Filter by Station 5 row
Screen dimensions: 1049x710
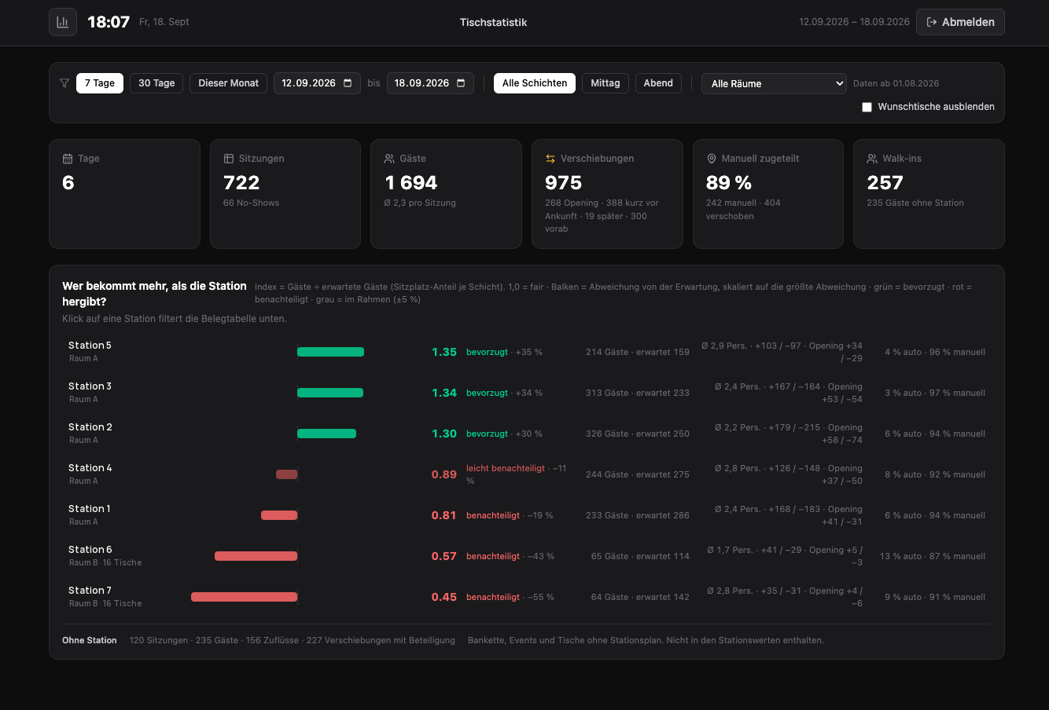[x=527, y=352]
